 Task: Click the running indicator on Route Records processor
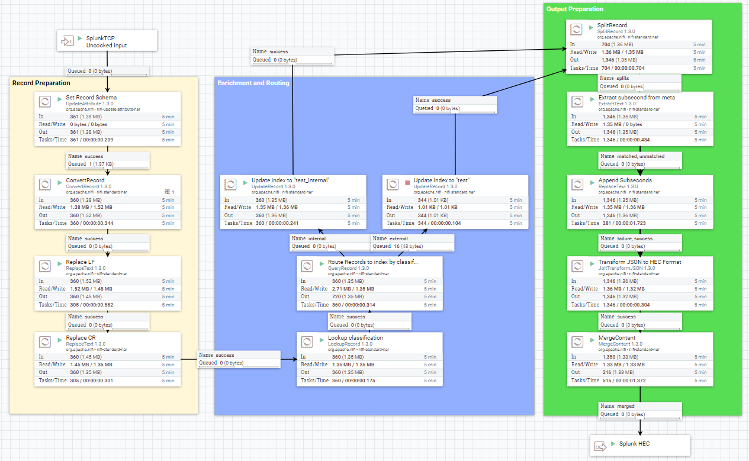(322, 264)
